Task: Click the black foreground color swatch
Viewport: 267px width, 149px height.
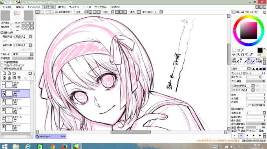Action: pyautogui.click(x=260, y=50)
